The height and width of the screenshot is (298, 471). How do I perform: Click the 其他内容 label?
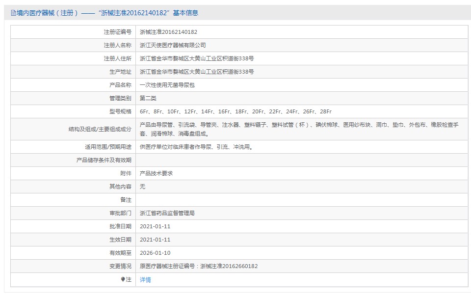(x=121, y=187)
